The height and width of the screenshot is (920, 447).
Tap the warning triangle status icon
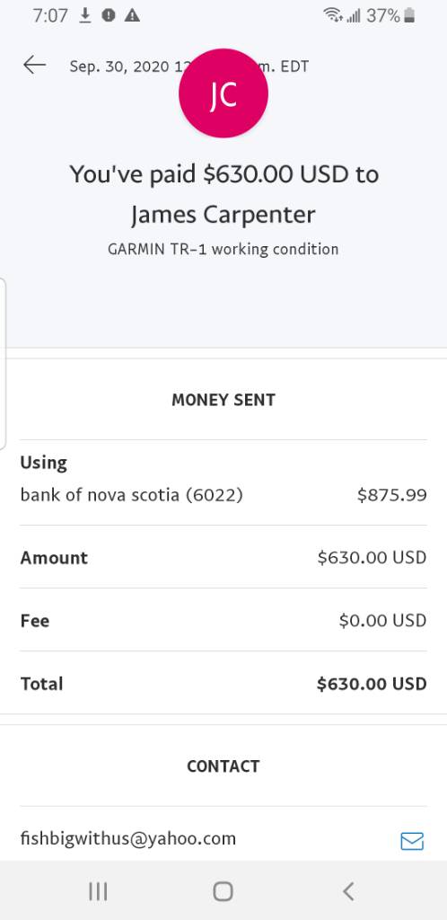coord(133,16)
